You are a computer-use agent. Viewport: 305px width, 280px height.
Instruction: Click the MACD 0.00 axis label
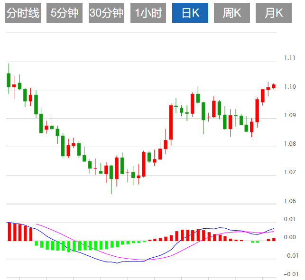pos(290,237)
